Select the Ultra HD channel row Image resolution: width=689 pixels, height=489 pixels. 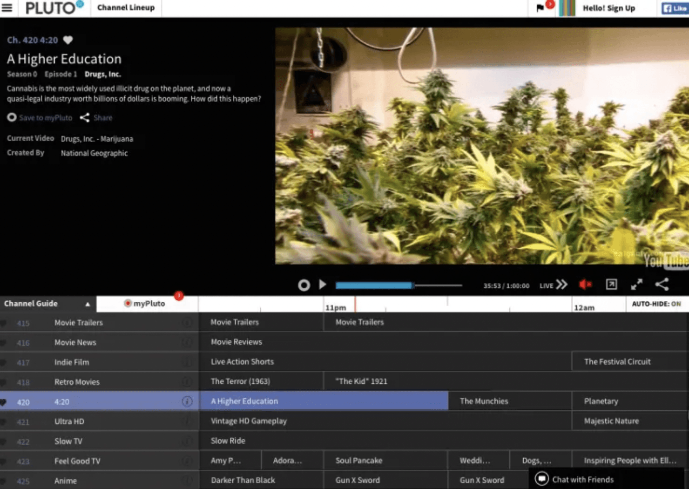pyautogui.click(x=99, y=421)
